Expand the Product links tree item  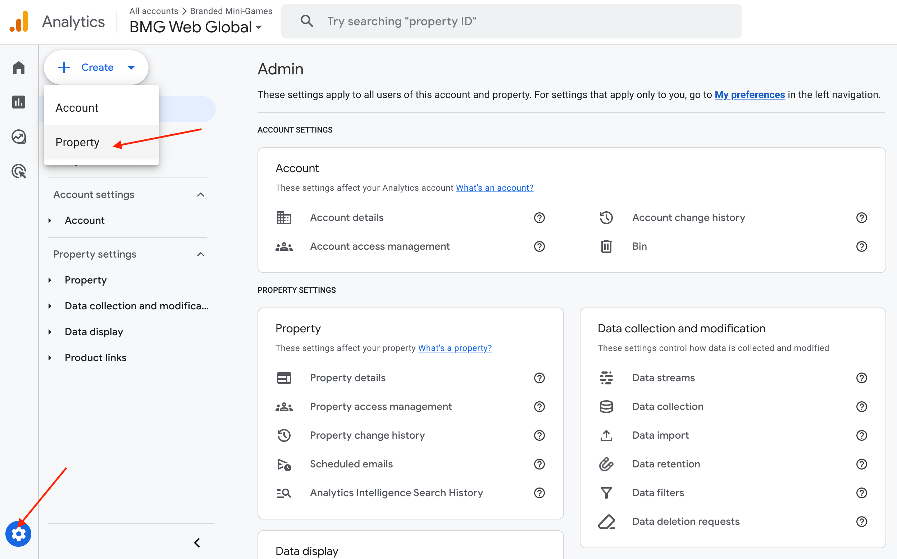pos(50,358)
